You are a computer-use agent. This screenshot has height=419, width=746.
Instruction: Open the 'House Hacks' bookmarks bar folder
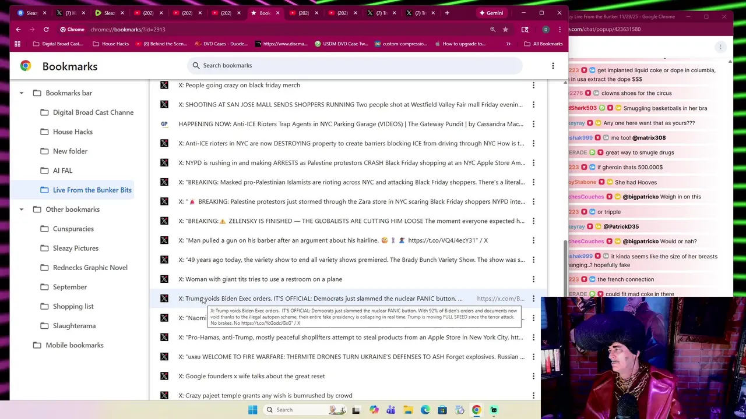point(110,44)
